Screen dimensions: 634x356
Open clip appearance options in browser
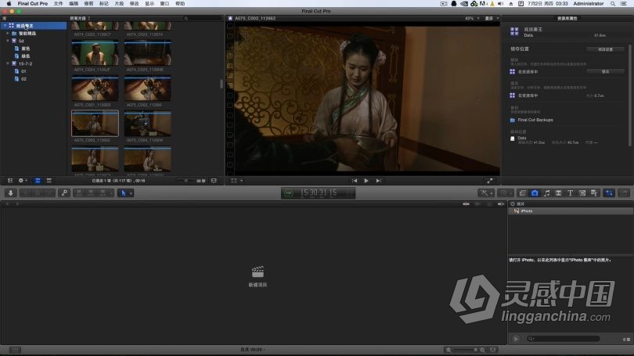click(214, 181)
